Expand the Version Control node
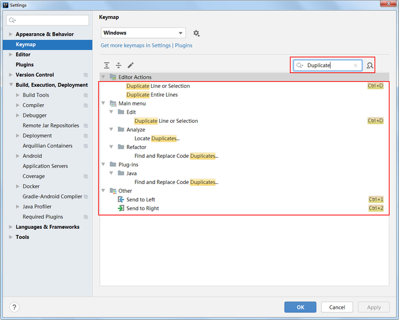The height and width of the screenshot is (320, 399). [x=11, y=75]
